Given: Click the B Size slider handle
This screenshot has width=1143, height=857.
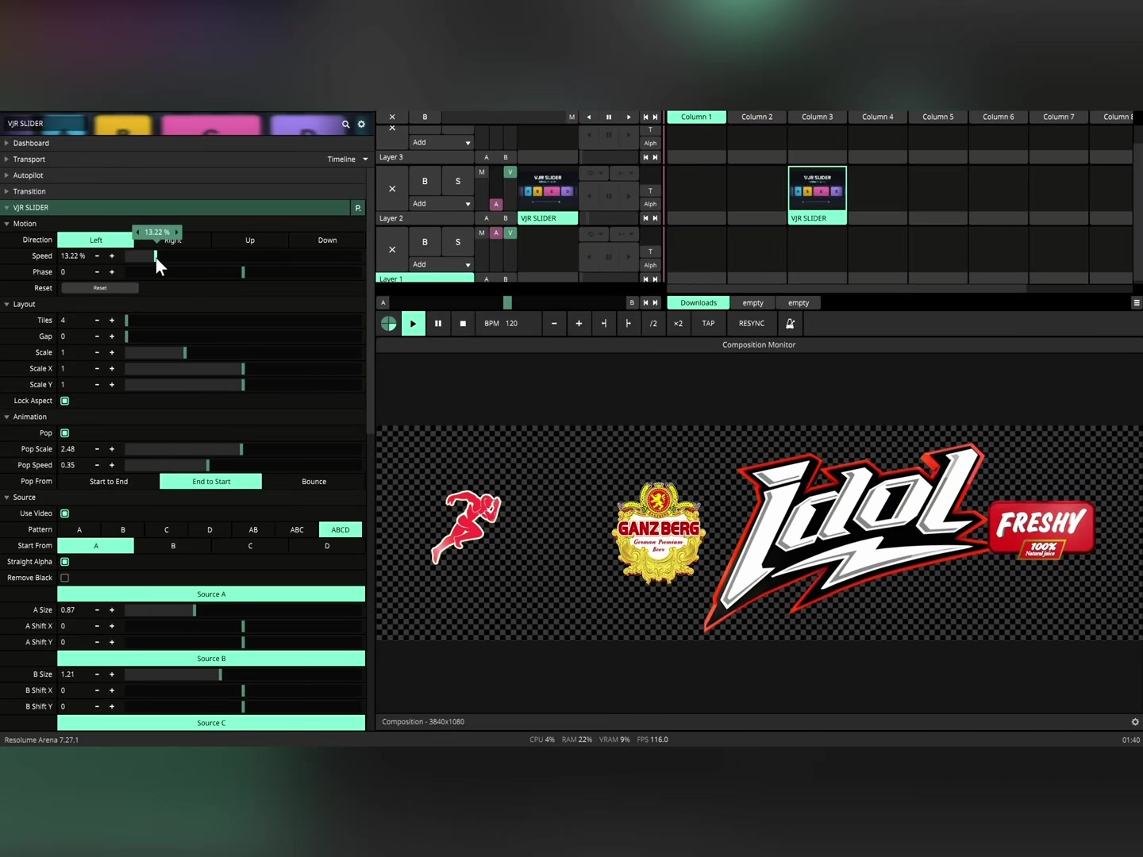Looking at the screenshot, I should 220,674.
